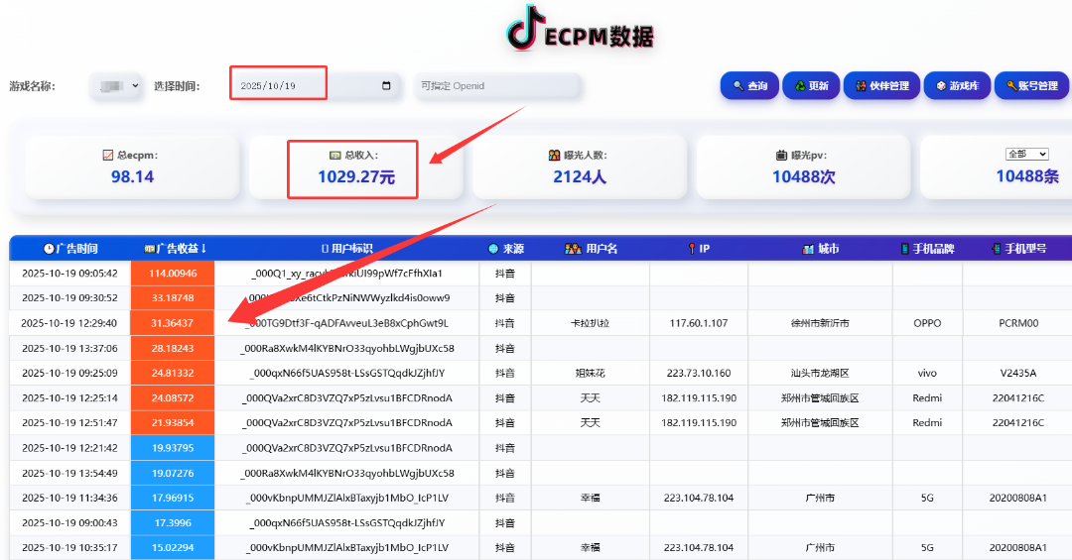Click the 更新 refresh button
Image resolution: width=1072 pixels, height=560 pixels.
pos(810,86)
